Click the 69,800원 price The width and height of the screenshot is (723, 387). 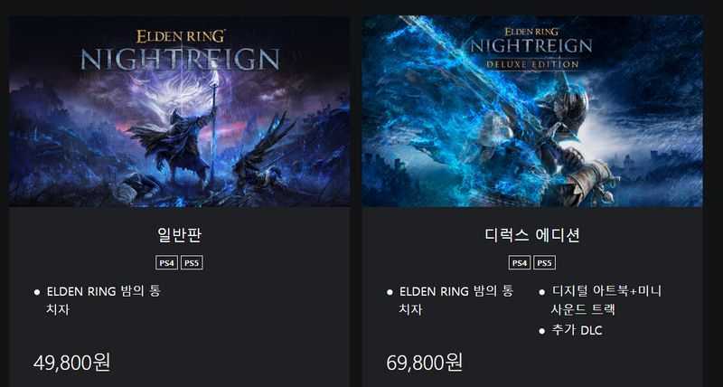click(424, 363)
